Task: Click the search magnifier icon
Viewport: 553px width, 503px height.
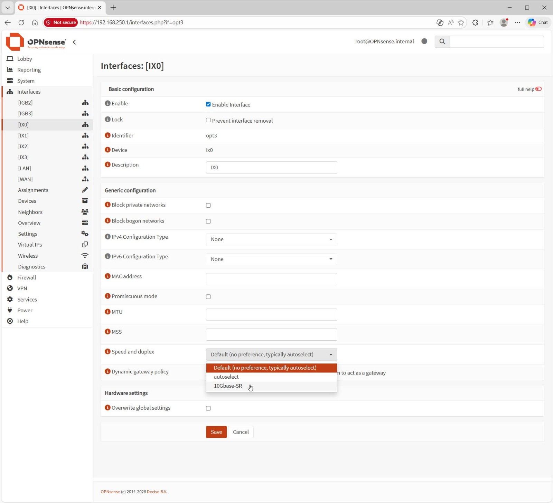Action: (x=442, y=41)
